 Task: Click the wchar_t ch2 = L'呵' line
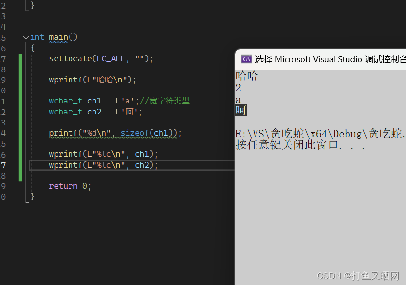[96, 112]
